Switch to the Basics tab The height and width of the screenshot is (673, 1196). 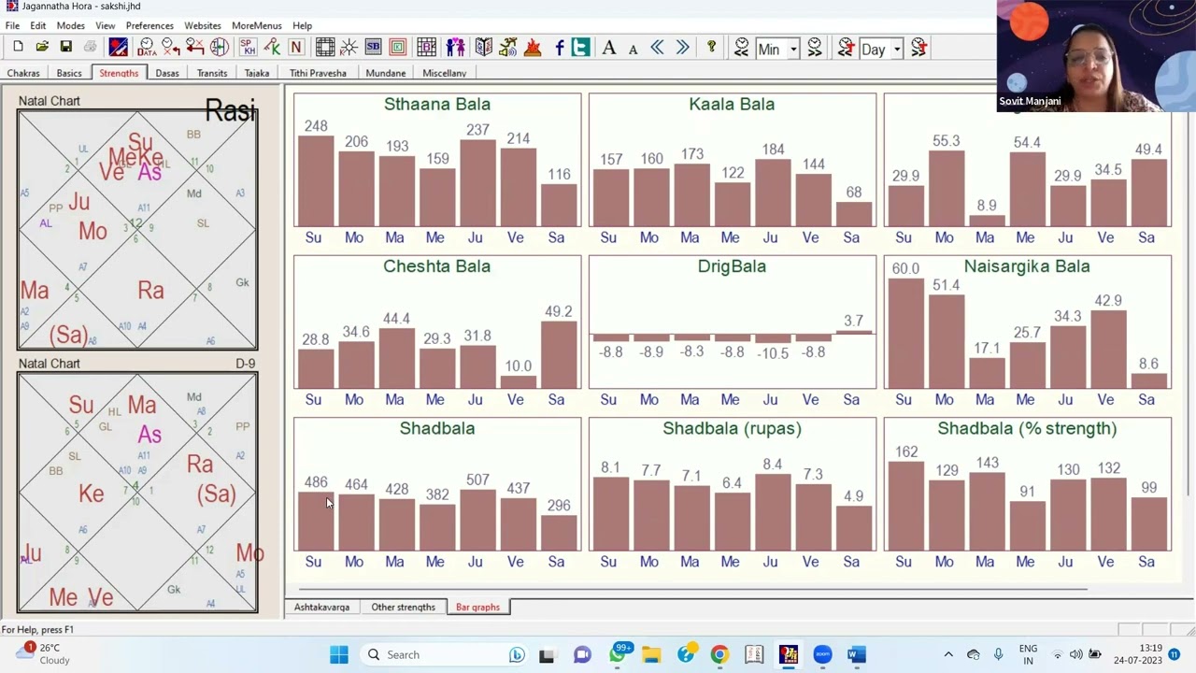(x=69, y=73)
